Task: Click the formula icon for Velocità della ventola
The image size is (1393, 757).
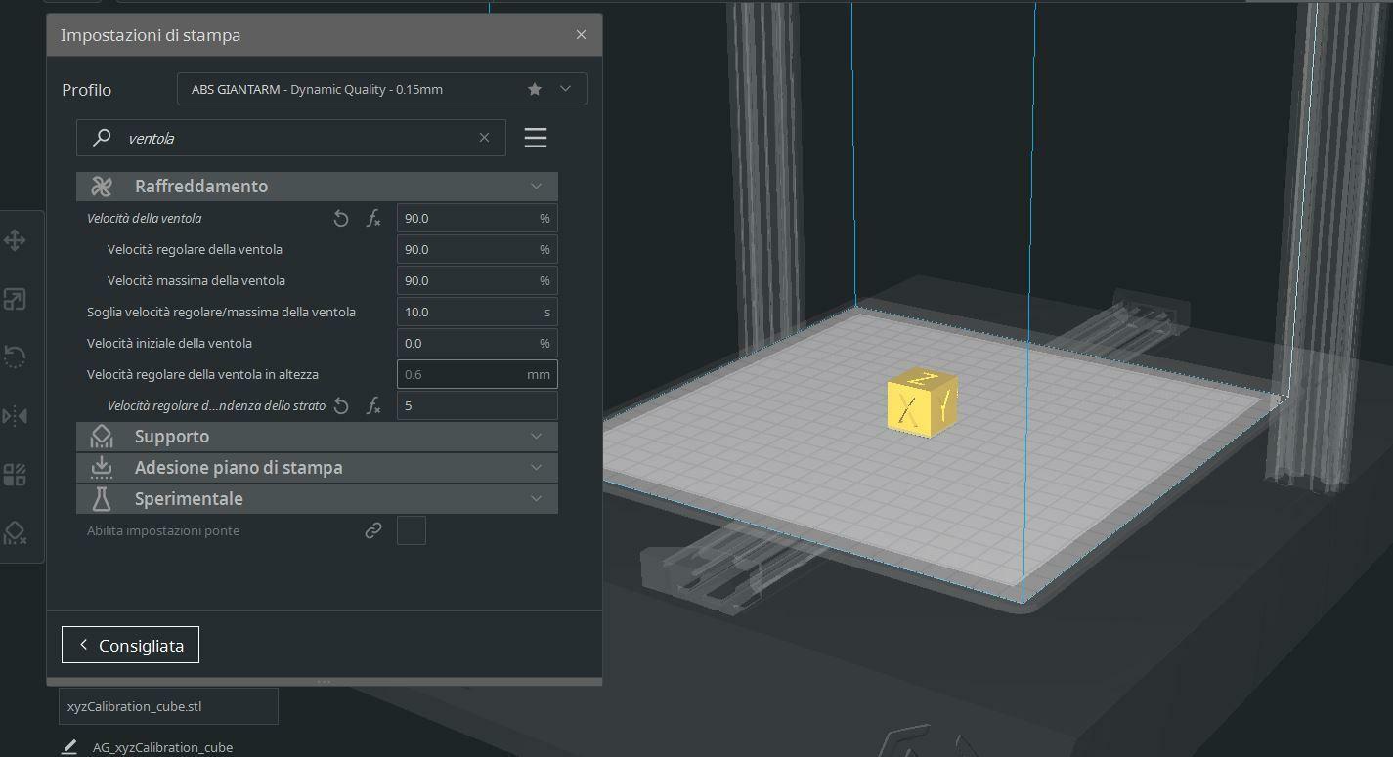Action: tap(373, 219)
